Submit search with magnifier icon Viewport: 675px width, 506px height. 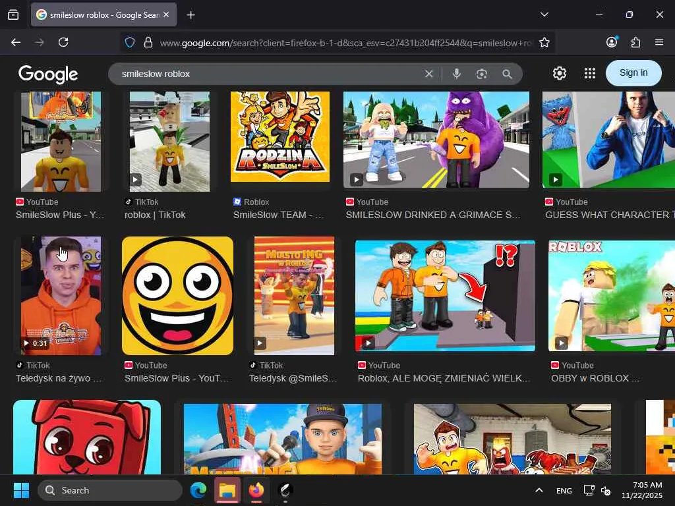pyautogui.click(x=507, y=74)
